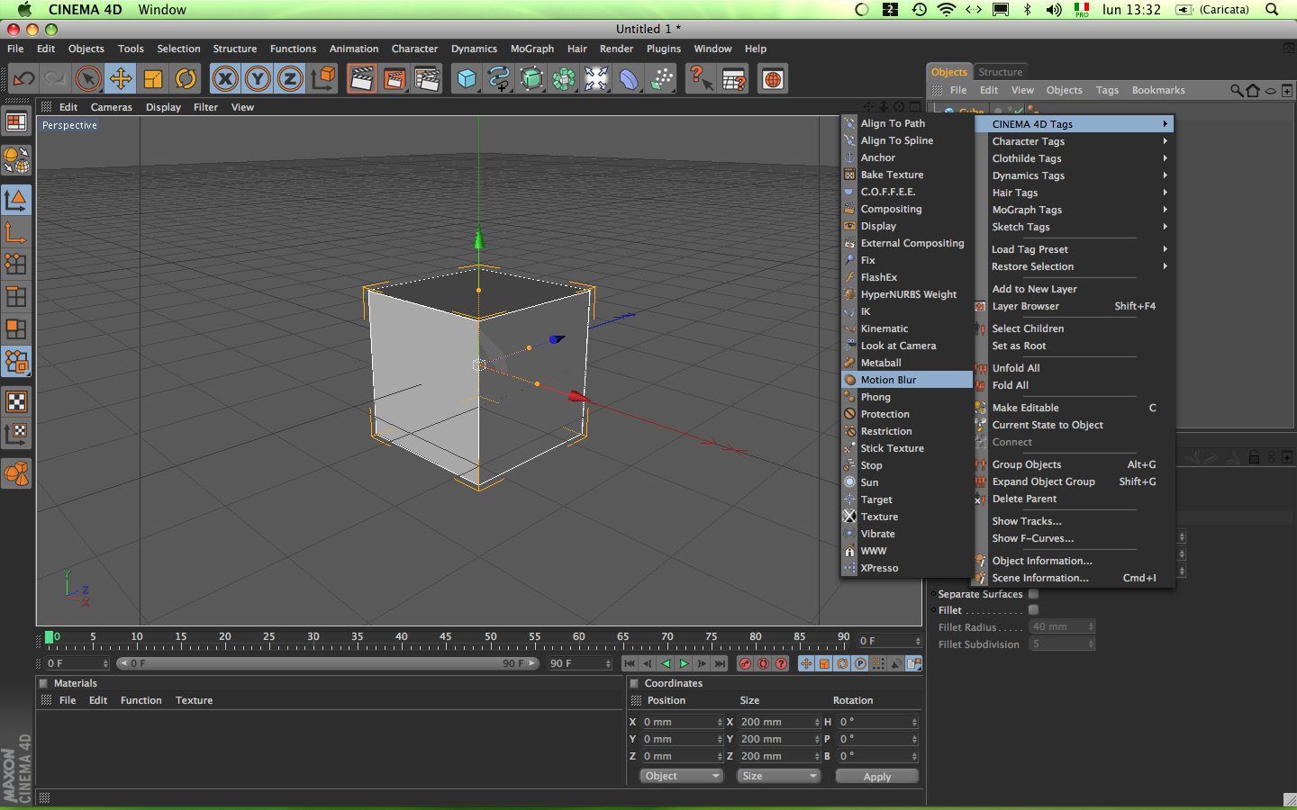The height and width of the screenshot is (810, 1297).
Task: Open the MoGraph menu
Action: (x=531, y=49)
